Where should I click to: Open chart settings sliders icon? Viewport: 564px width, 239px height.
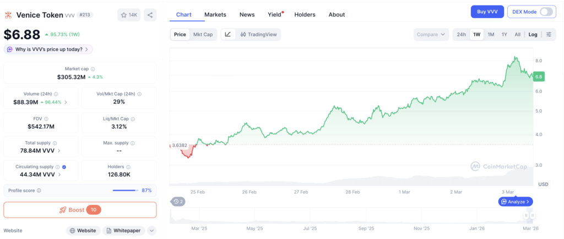tap(549, 35)
